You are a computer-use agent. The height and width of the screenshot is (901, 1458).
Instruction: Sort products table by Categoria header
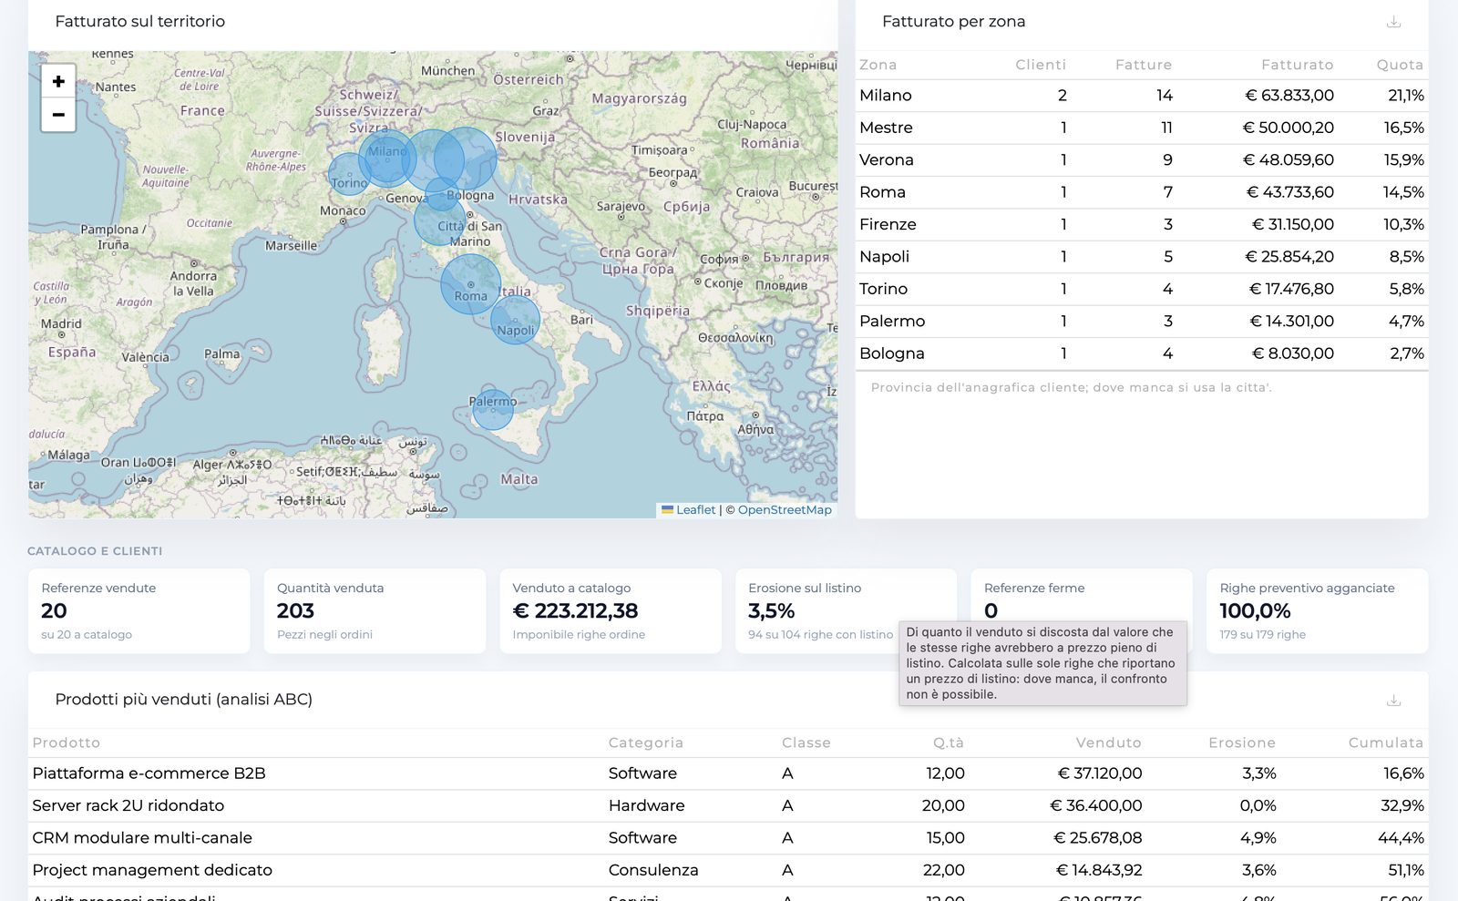coord(645,742)
